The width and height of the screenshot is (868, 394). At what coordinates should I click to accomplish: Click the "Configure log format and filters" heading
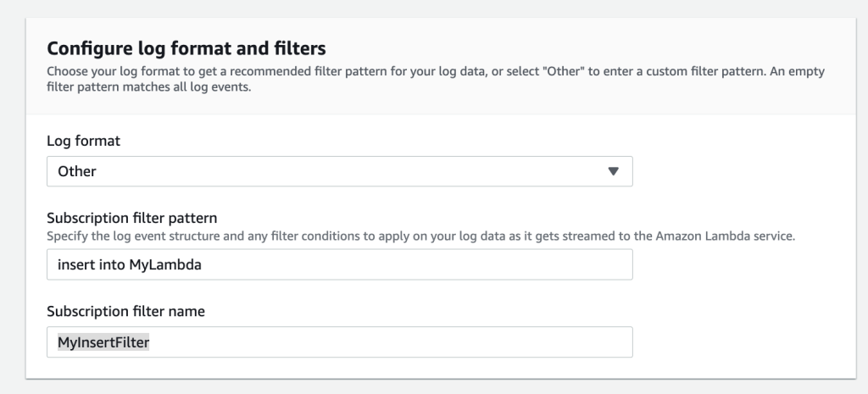[186, 48]
